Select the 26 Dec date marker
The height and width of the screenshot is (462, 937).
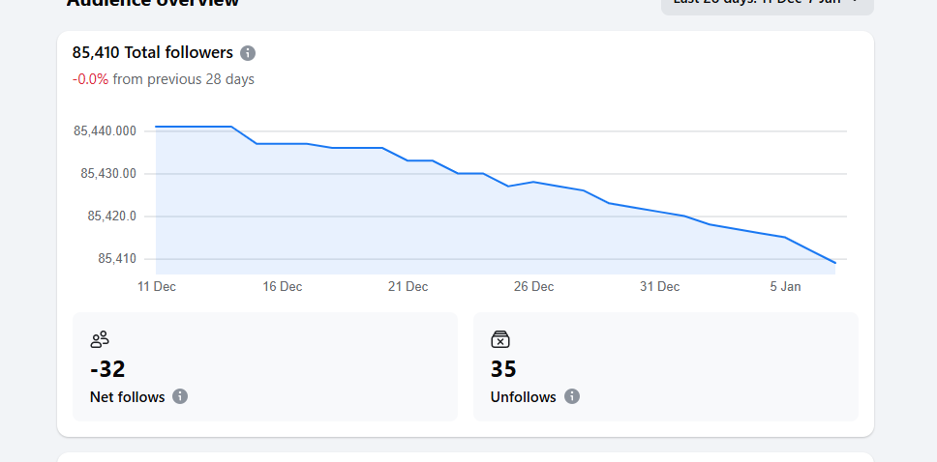pos(533,287)
